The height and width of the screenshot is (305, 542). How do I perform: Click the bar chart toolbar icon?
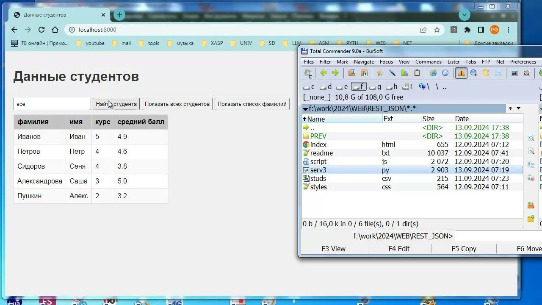click(404, 73)
